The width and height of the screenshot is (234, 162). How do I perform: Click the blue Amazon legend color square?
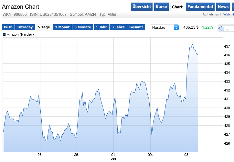pyautogui.click(x=4, y=34)
